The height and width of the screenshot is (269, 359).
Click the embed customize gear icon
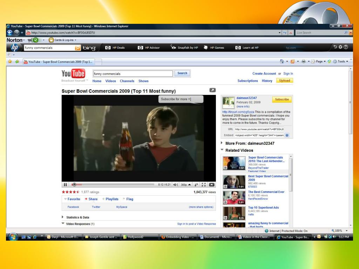click(287, 135)
